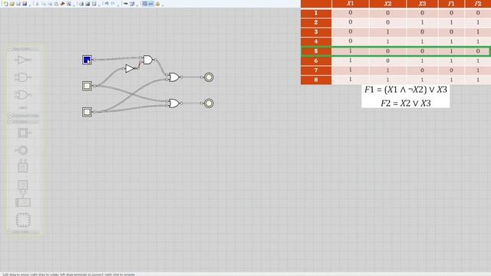Collapse the input/output section in sidebar

[10, 121]
